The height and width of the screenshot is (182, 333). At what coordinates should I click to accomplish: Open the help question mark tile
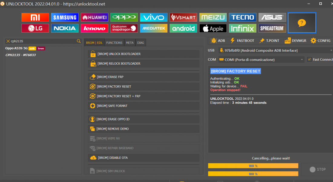coord(302,23)
